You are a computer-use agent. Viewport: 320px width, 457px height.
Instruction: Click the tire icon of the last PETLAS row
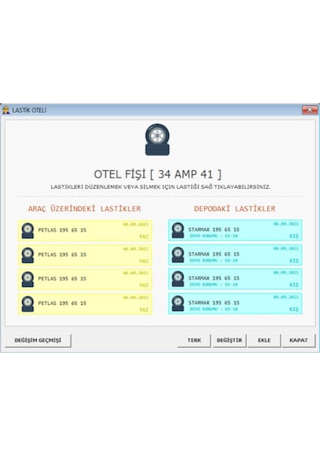(27, 304)
